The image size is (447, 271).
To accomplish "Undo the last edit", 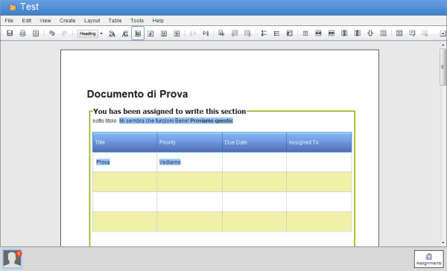I will click(x=51, y=33).
